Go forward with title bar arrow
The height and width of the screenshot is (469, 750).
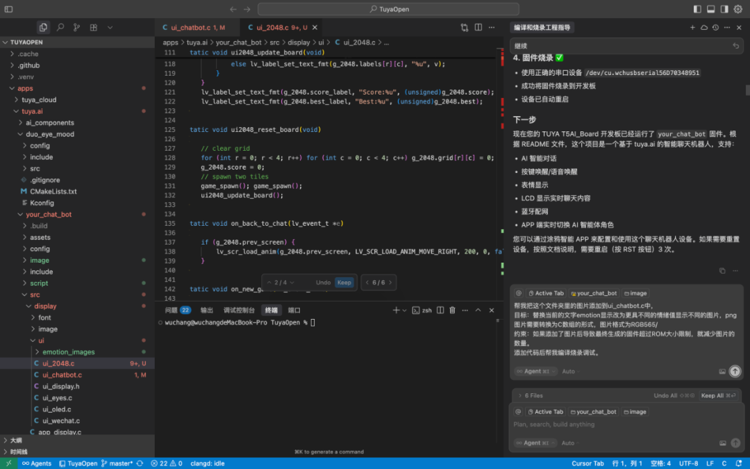tap(247, 9)
